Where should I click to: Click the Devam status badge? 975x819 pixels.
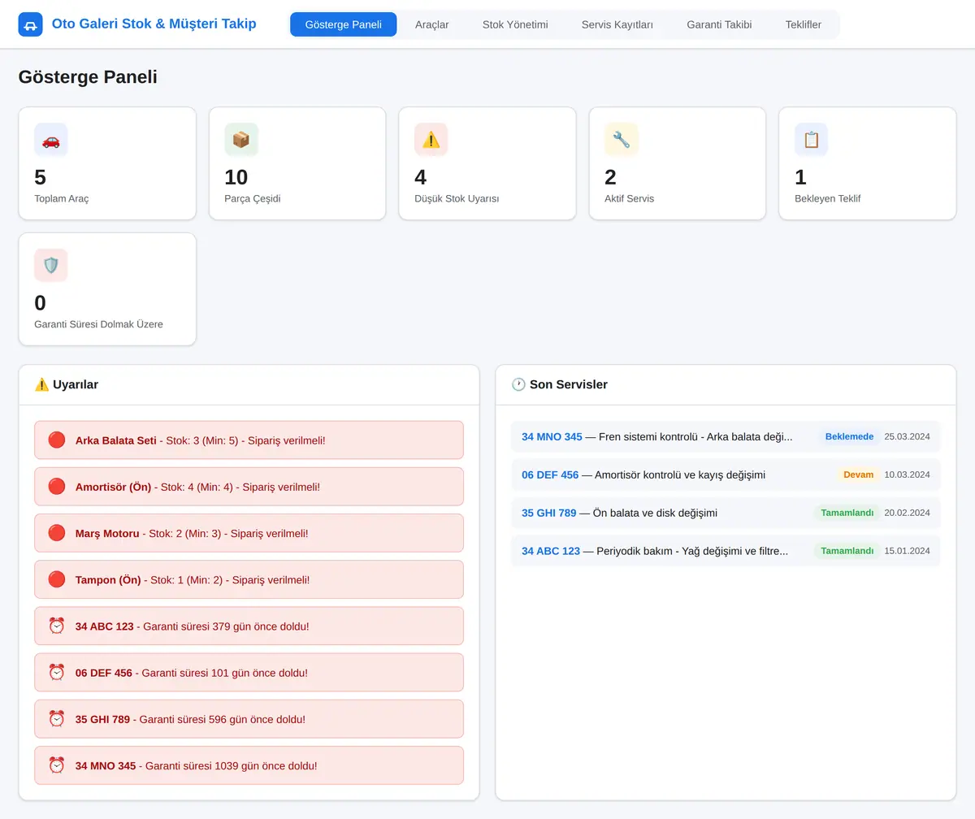(x=859, y=474)
